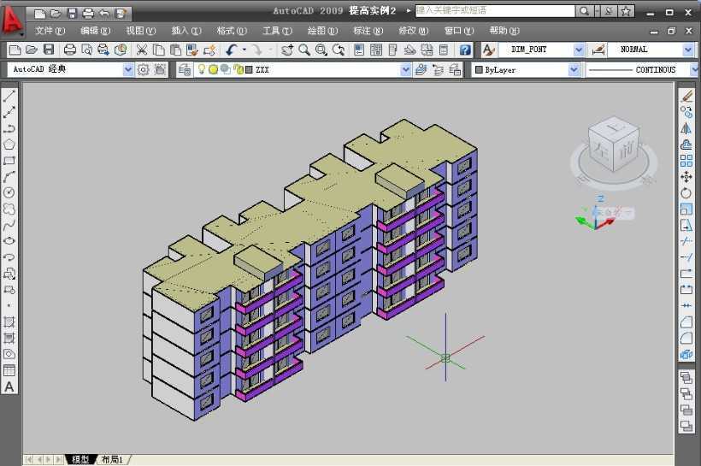Image resolution: width=701 pixels, height=466 pixels.
Task: Select the Chamfer tool
Action: point(686,322)
